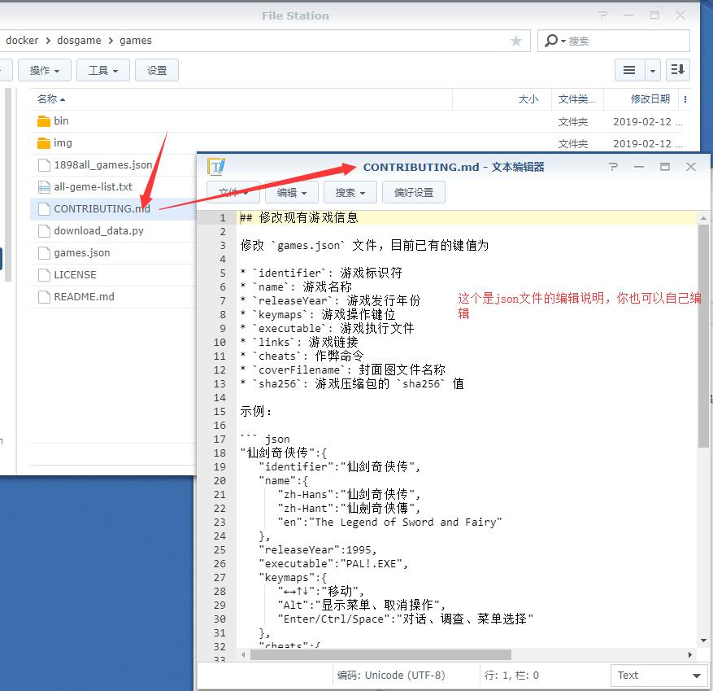713x691 pixels.
Task: Open the 搜索 menu in text editor
Action: [x=350, y=193]
